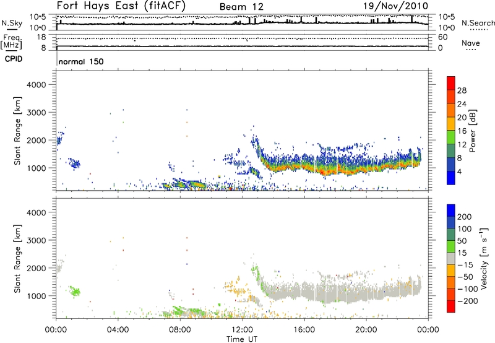The image size is (495, 343).
Task: Click the date '19/Nov/2010'
Action: point(395,6)
